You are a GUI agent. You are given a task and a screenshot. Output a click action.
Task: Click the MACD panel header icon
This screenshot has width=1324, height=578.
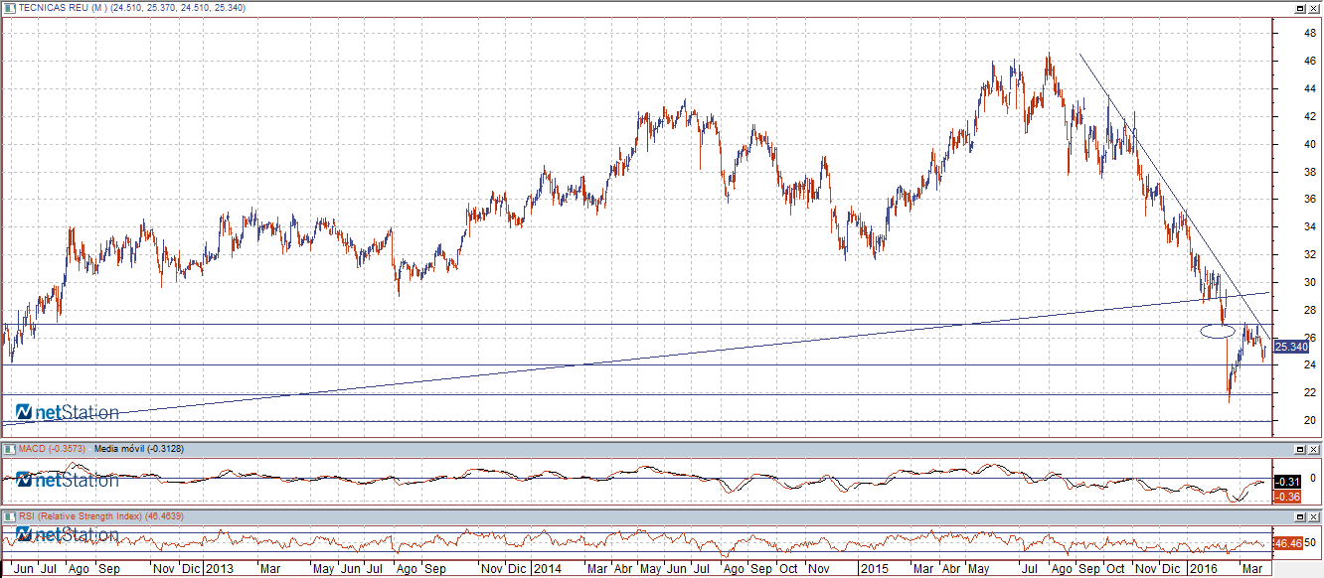pos(10,449)
